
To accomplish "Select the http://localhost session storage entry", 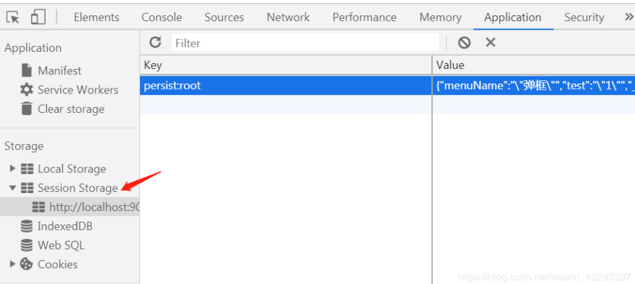I will click(x=94, y=207).
